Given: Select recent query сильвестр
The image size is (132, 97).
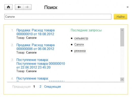Looking at the screenshot, I should click(x=81, y=38).
